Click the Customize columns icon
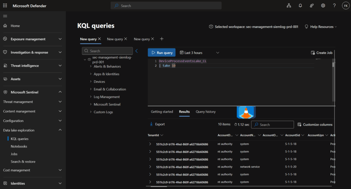Screen dimensions: 351x189 click(x=299, y=124)
